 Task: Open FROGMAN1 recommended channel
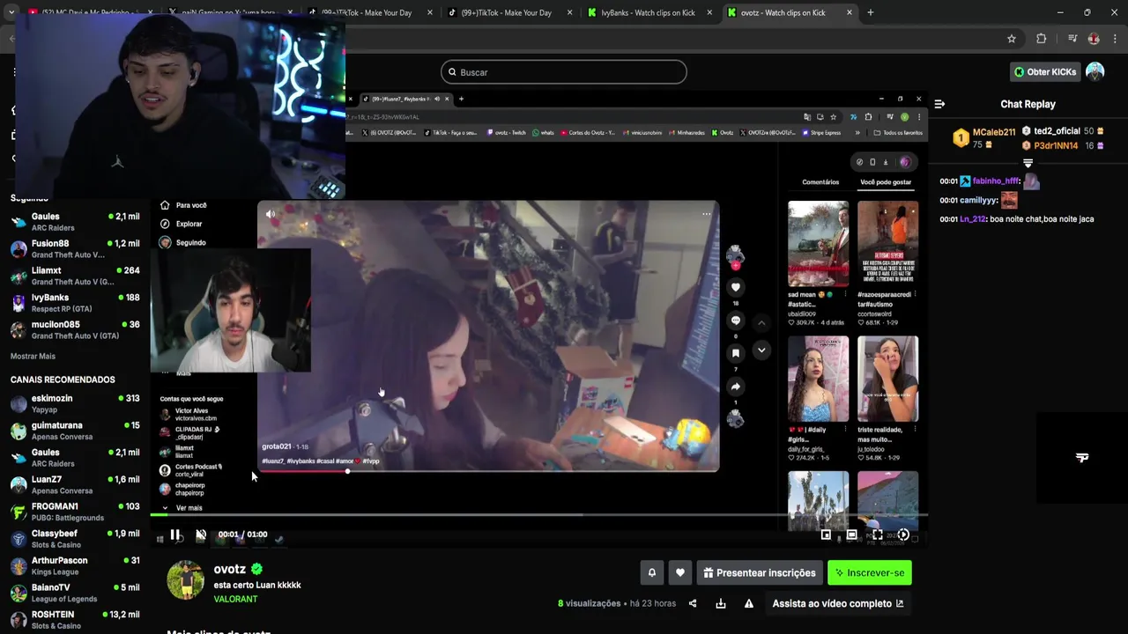[x=75, y=512]
